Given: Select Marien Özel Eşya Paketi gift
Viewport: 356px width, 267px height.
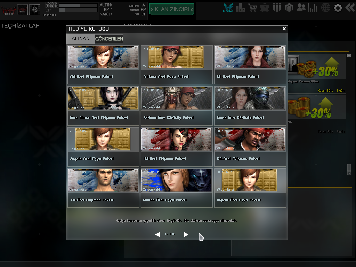Looking at the screenshot, I should tap(177, 188).
